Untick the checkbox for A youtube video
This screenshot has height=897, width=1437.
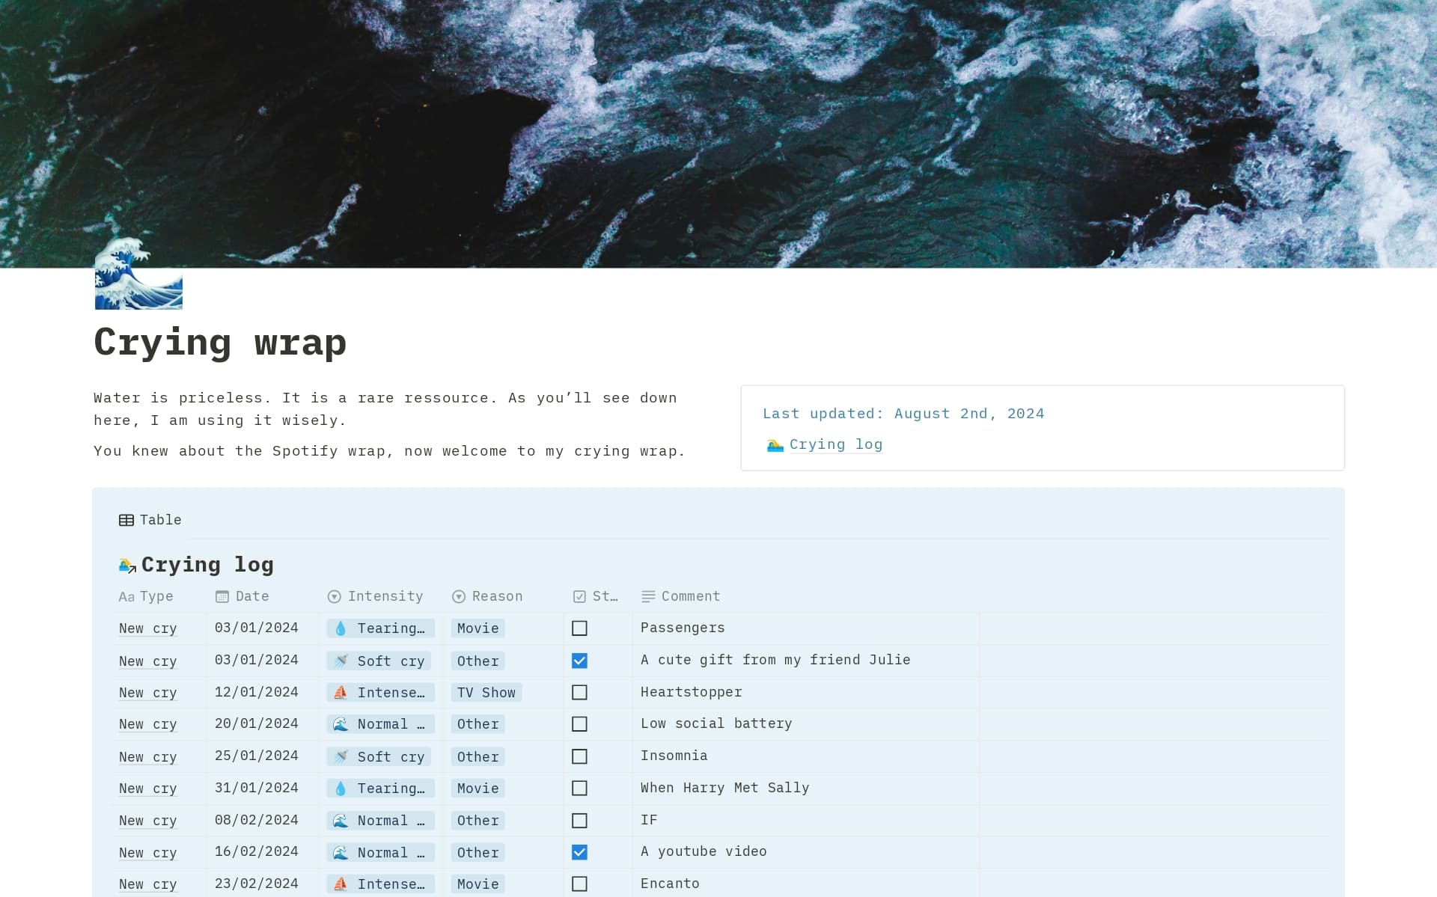(x=579, y=852)
